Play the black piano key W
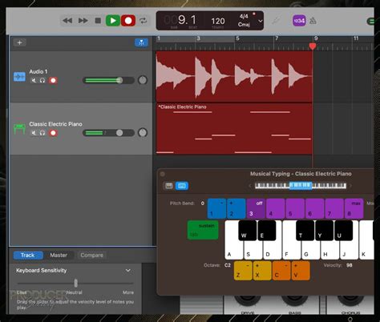Screen dimensions: 380x322 (x=248, y=231)
